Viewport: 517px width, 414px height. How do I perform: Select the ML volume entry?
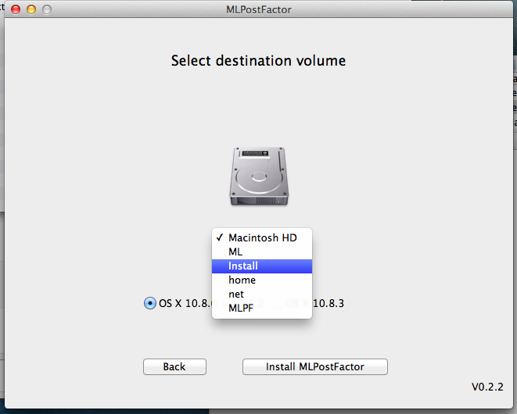click(262, 252)
